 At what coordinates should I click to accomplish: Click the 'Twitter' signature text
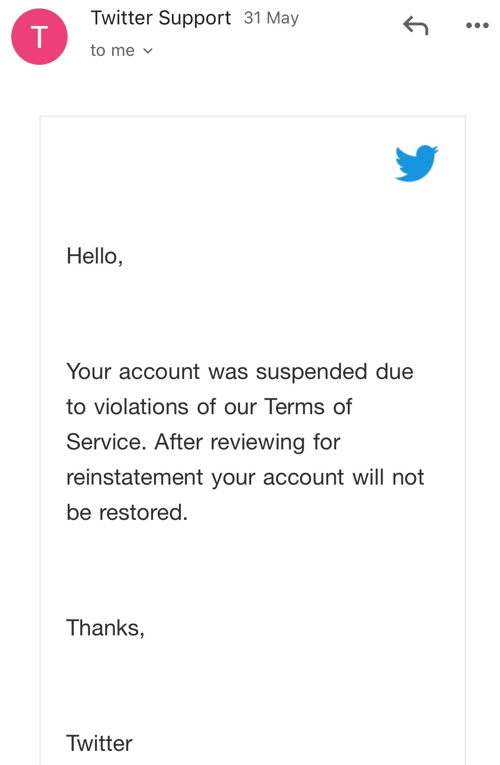click(100, 743)
